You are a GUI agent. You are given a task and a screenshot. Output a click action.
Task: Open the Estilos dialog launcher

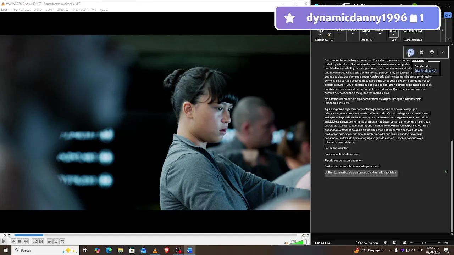click(x=371, y=40)
